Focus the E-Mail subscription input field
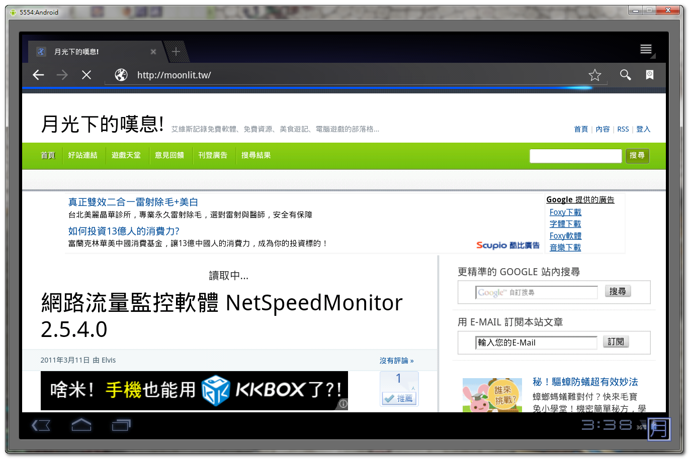The image size is (689, 459). click(x=536, y=342)
